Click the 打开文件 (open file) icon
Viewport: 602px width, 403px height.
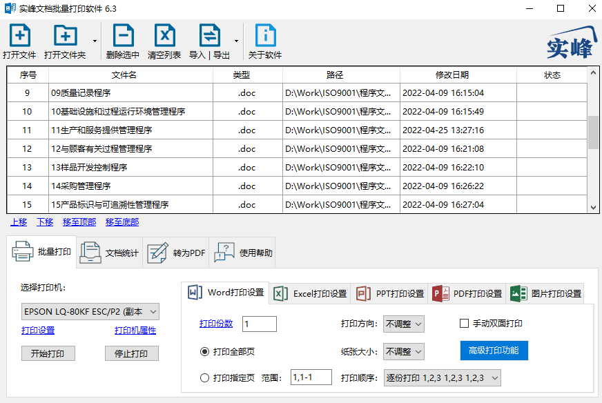[x=19, y=41]
